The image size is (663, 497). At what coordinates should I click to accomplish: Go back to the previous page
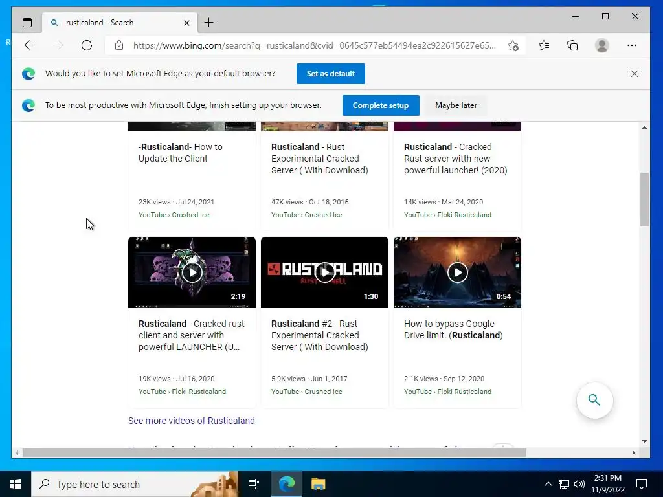coord(30,45)
